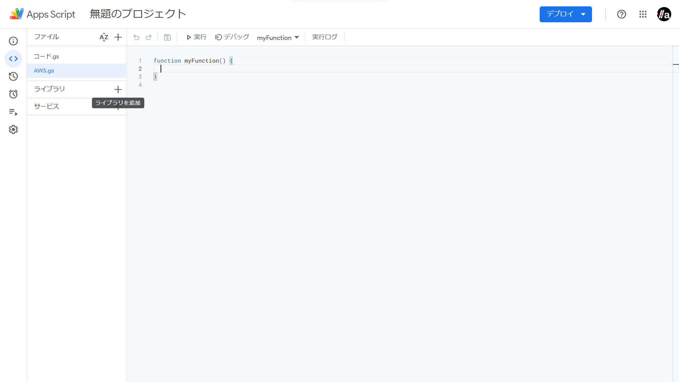Image resolution: width=679 pixels, height=382 pixels.
Task: Add a library with the plus icon
Action: [118, 89]
